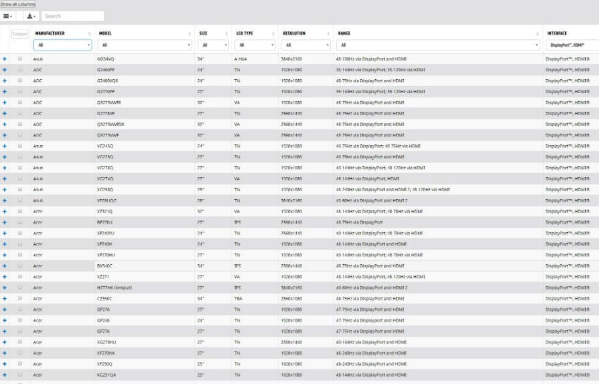599x384 pixels.
Task: Open the column visibility grid icon menu
Action: click(8, 16)
